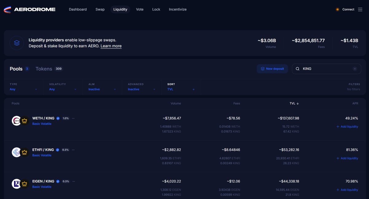Open the ALM filter dropdown
Image resolution: width=369 pixels, height=199 pixels.
tap(102, 89)
